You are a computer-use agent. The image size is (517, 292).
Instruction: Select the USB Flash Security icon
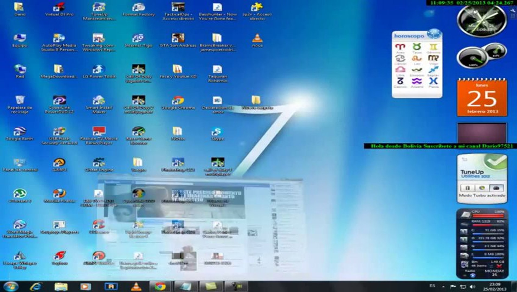59,135
